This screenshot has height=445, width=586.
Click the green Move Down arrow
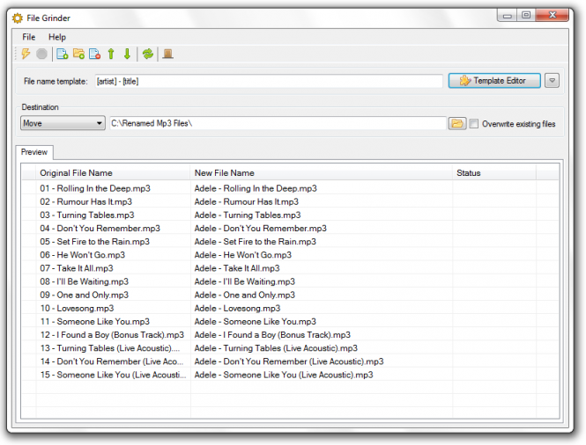(x=127, y=55)
